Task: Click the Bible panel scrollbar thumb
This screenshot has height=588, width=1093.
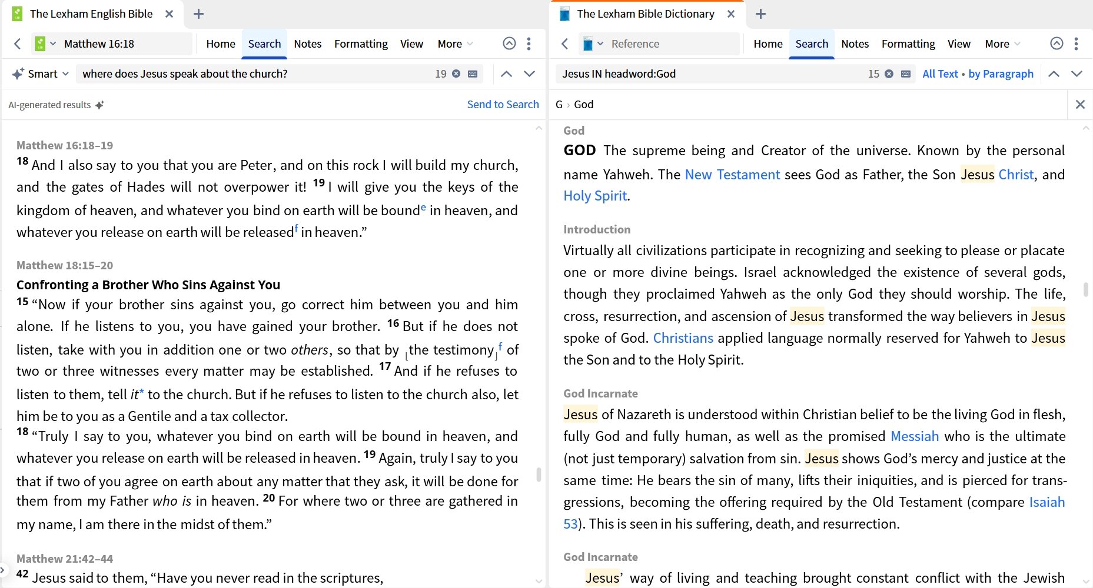Action: (539, 474)
